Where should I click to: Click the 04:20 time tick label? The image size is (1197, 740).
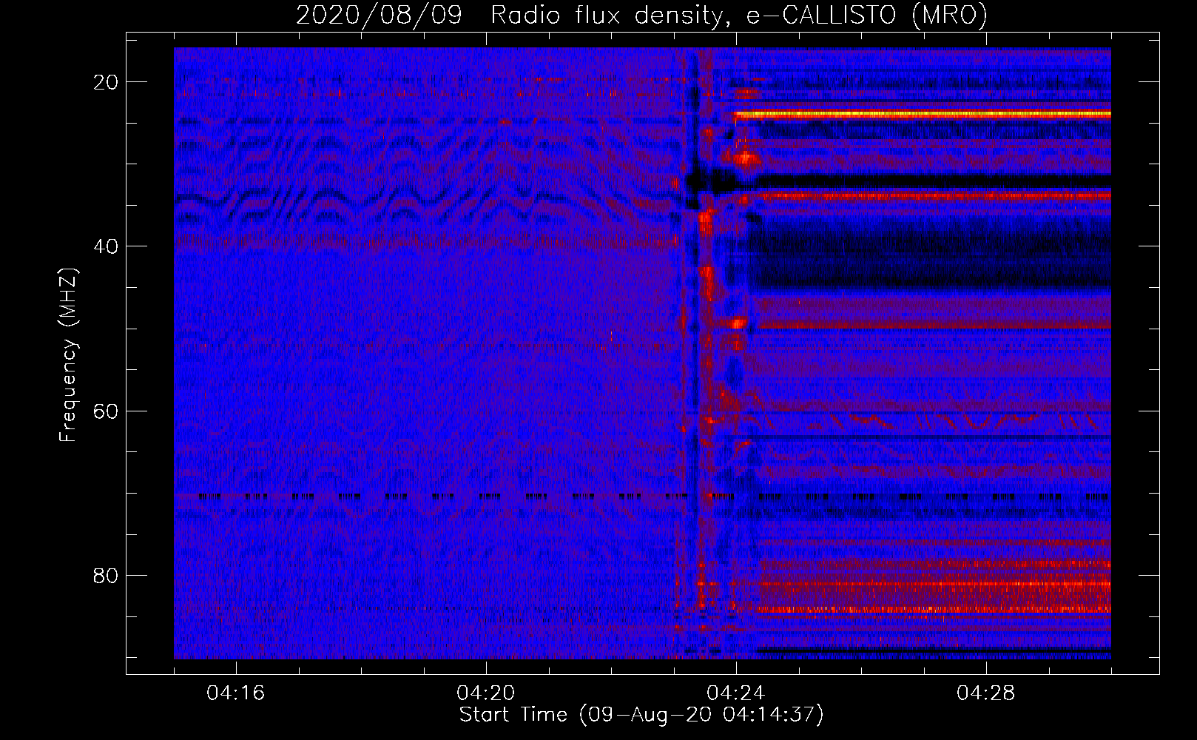pos(486,693)
